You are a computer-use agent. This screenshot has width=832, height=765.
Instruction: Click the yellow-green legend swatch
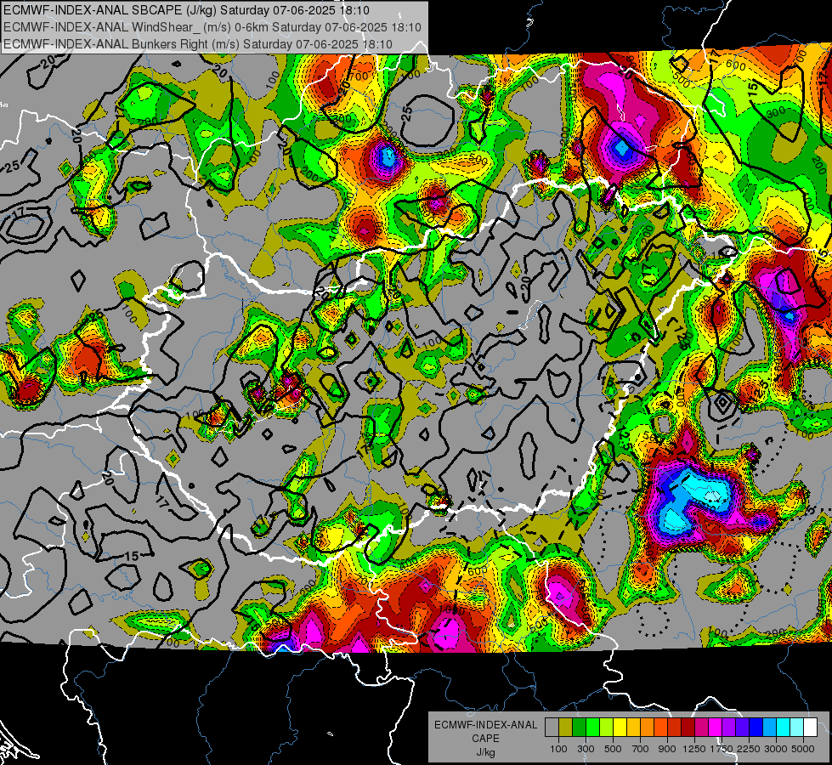(x=607, y=728)
